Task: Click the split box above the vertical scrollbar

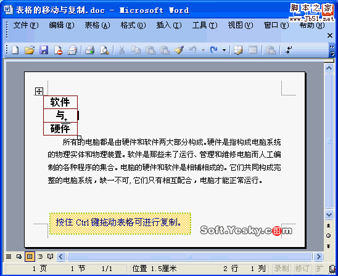Action: [329, 61]
